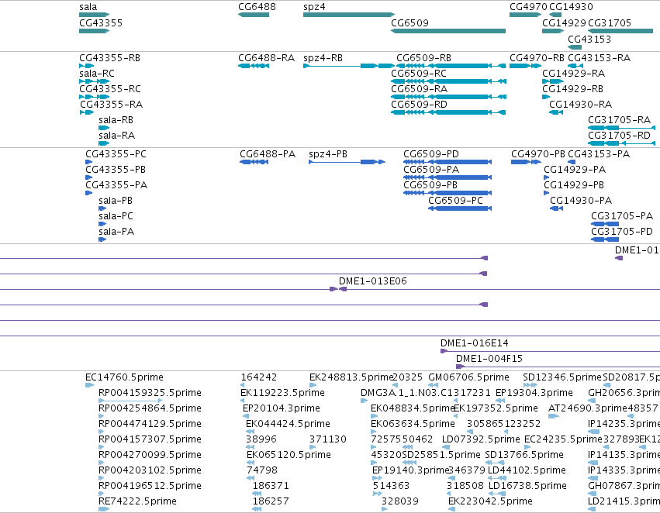Select cDNA LD16738.5prime

click(527, 486)
